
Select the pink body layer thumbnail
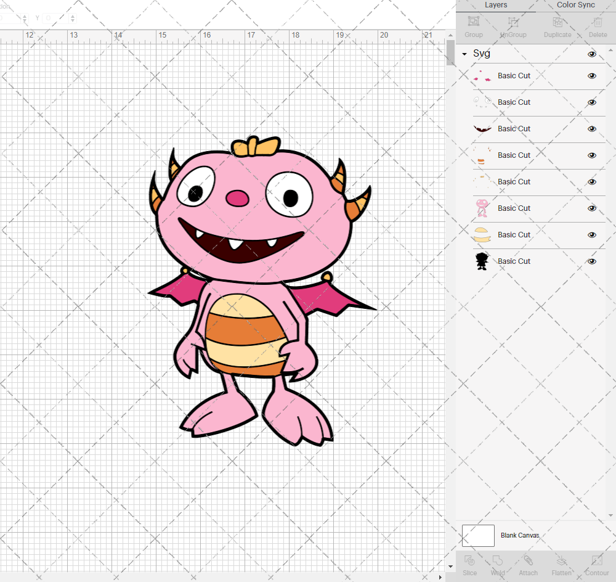[482, 208]
